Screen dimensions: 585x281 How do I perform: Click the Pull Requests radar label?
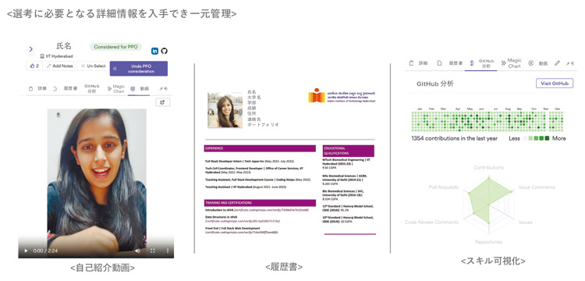tap(444, 187)
